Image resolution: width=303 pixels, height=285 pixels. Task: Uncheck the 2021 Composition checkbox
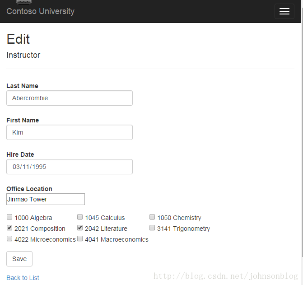coord(9,228)
